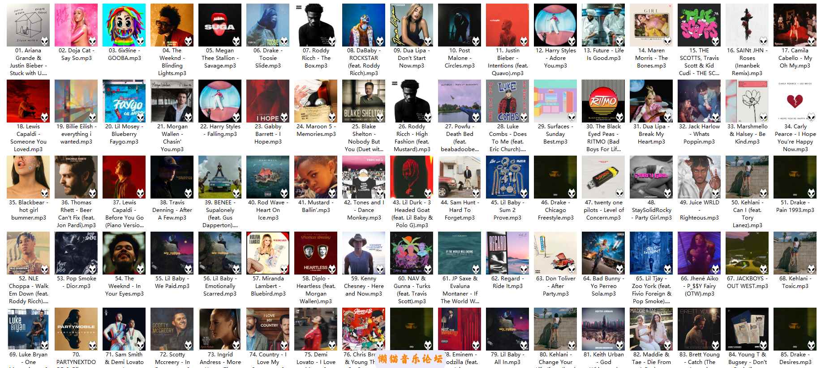Select the Lewis Capaldi Before You Go icon
This screenshot has width=821, height=368.
[124, 177]
